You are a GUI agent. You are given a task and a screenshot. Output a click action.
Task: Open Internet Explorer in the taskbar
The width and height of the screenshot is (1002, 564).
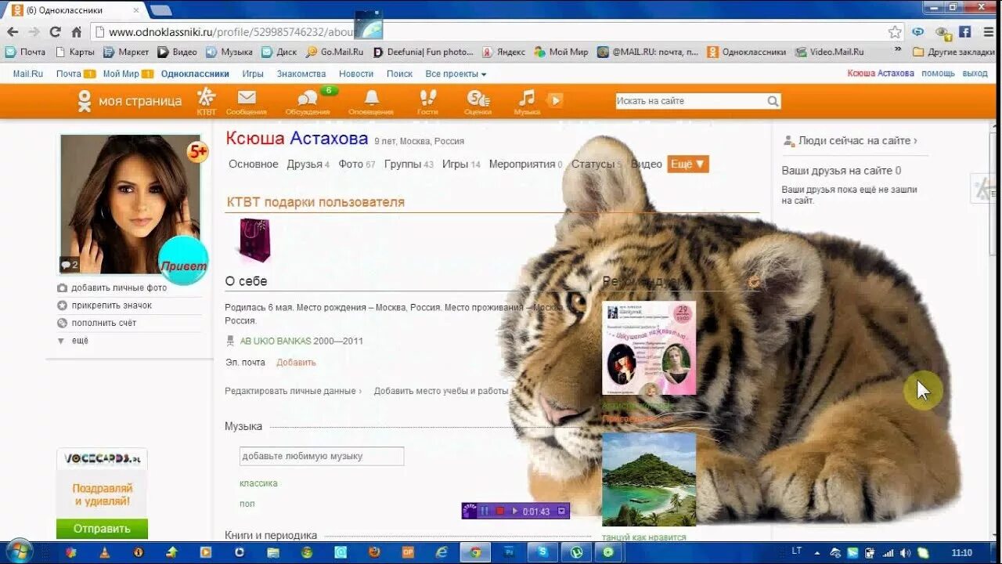pos(441,552)
